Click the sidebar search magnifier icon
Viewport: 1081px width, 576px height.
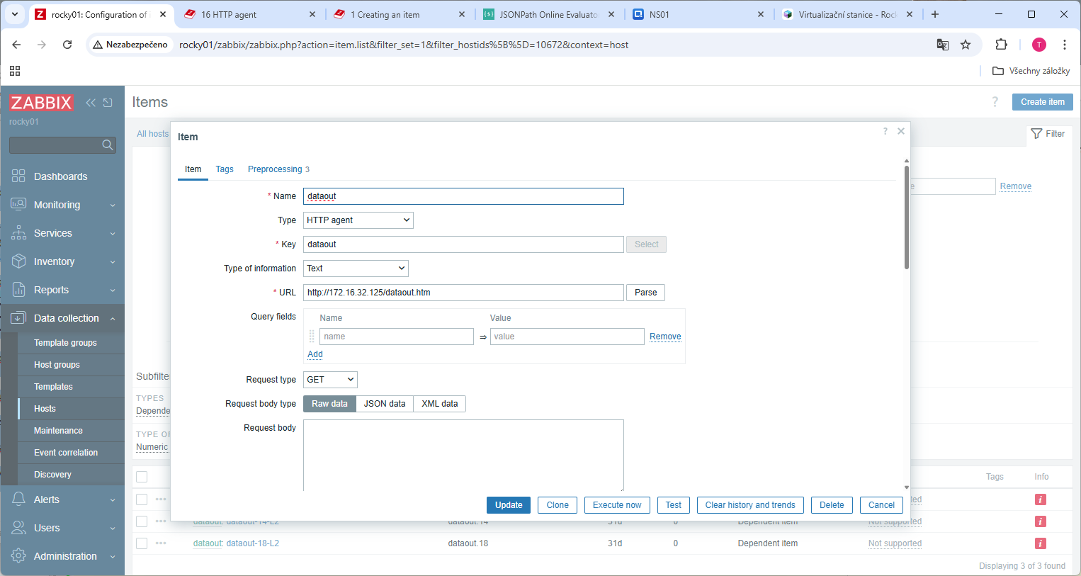coord(107,145)
